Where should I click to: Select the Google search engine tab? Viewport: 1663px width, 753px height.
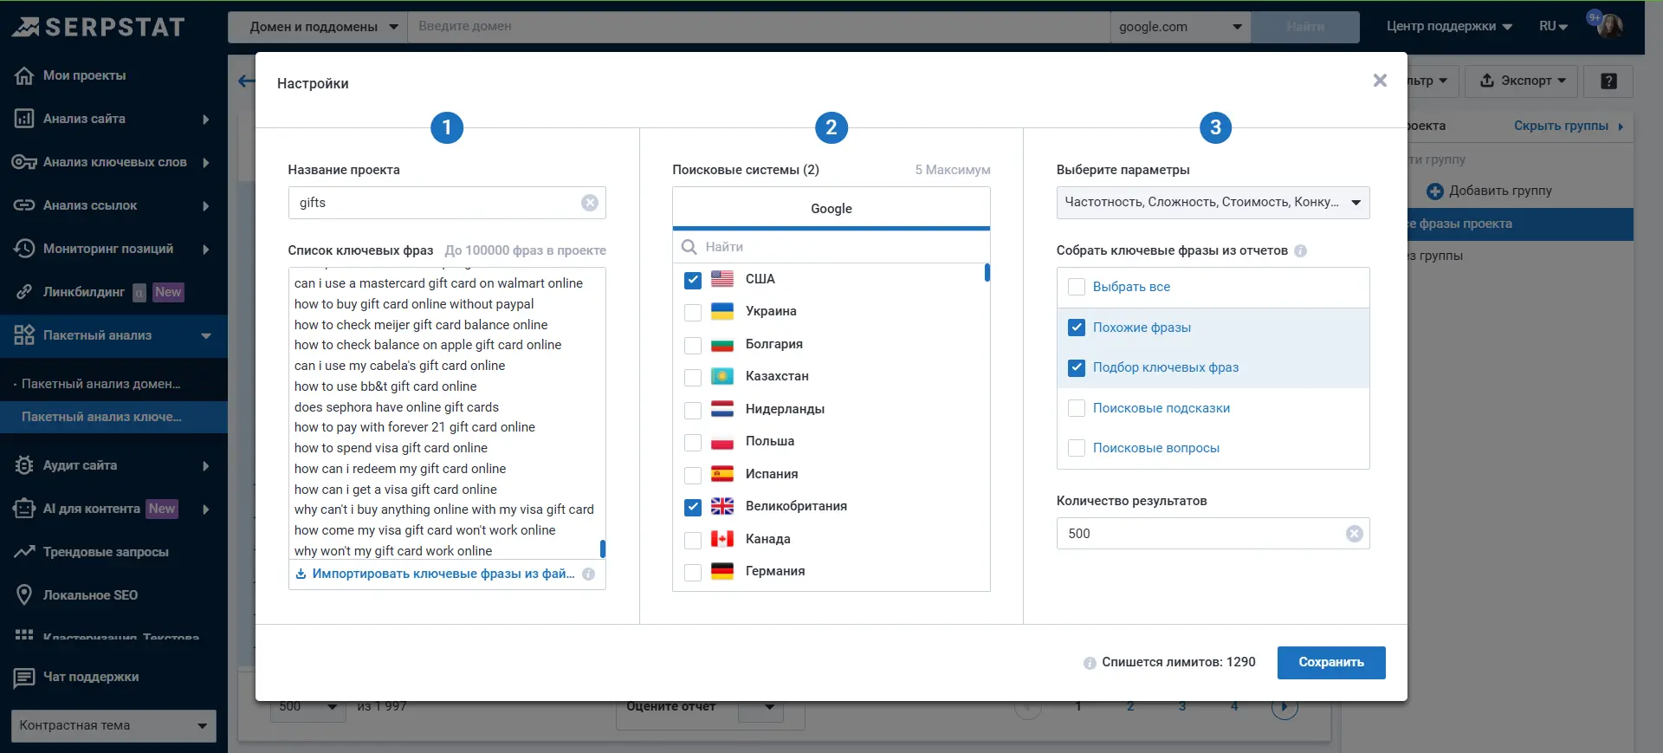(831, 209)
